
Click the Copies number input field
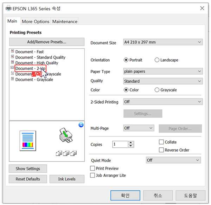120,144
